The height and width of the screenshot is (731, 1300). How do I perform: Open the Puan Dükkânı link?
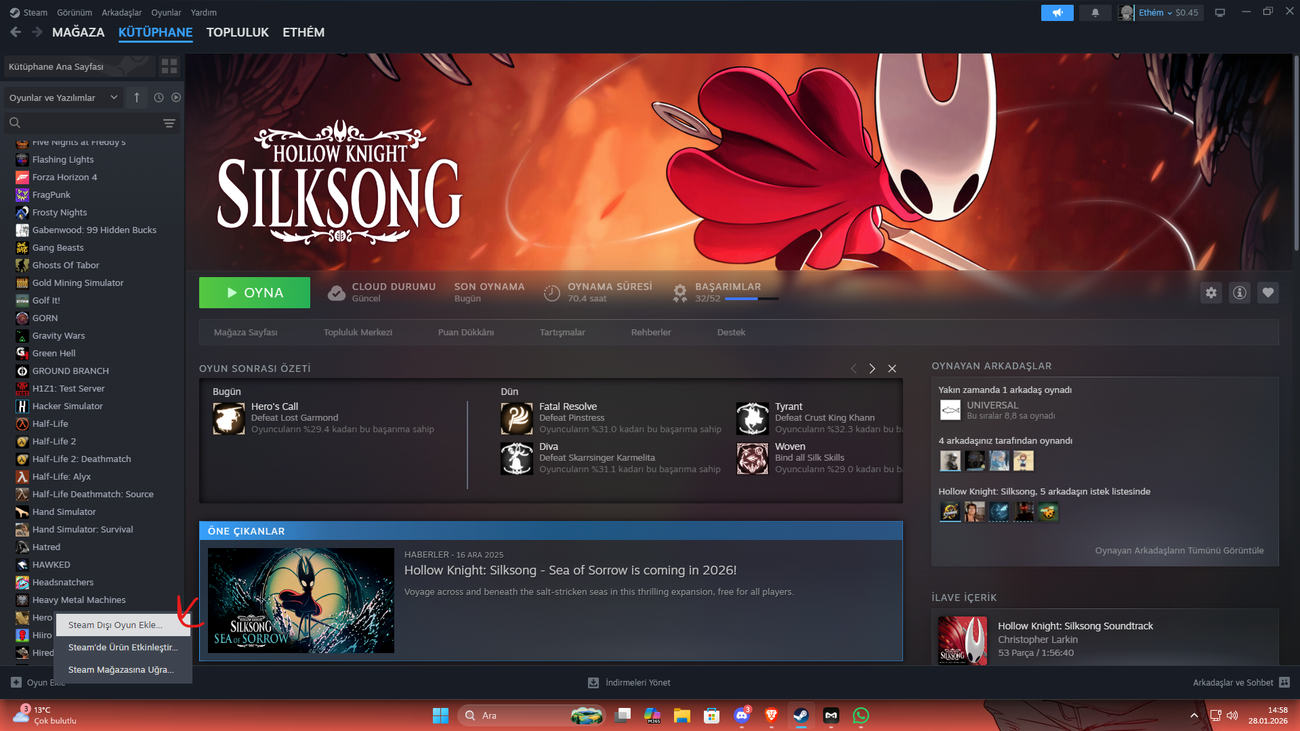click(x=466, y=333)
